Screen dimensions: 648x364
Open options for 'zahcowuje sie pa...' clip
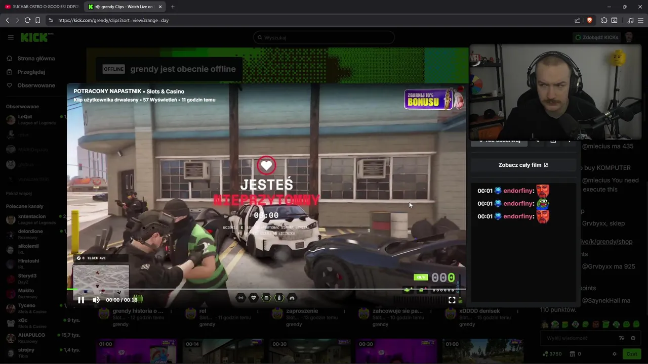pos(430,311)
